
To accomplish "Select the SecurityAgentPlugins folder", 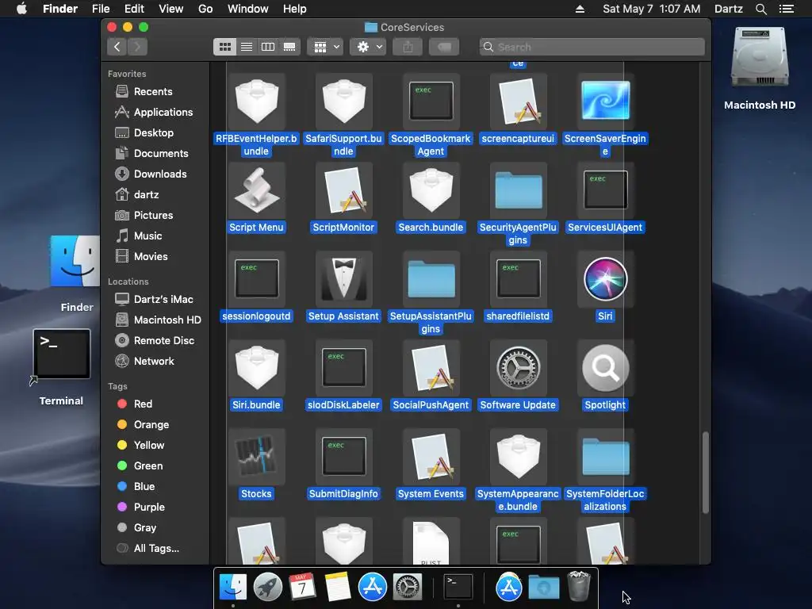I will pos(518,190).
